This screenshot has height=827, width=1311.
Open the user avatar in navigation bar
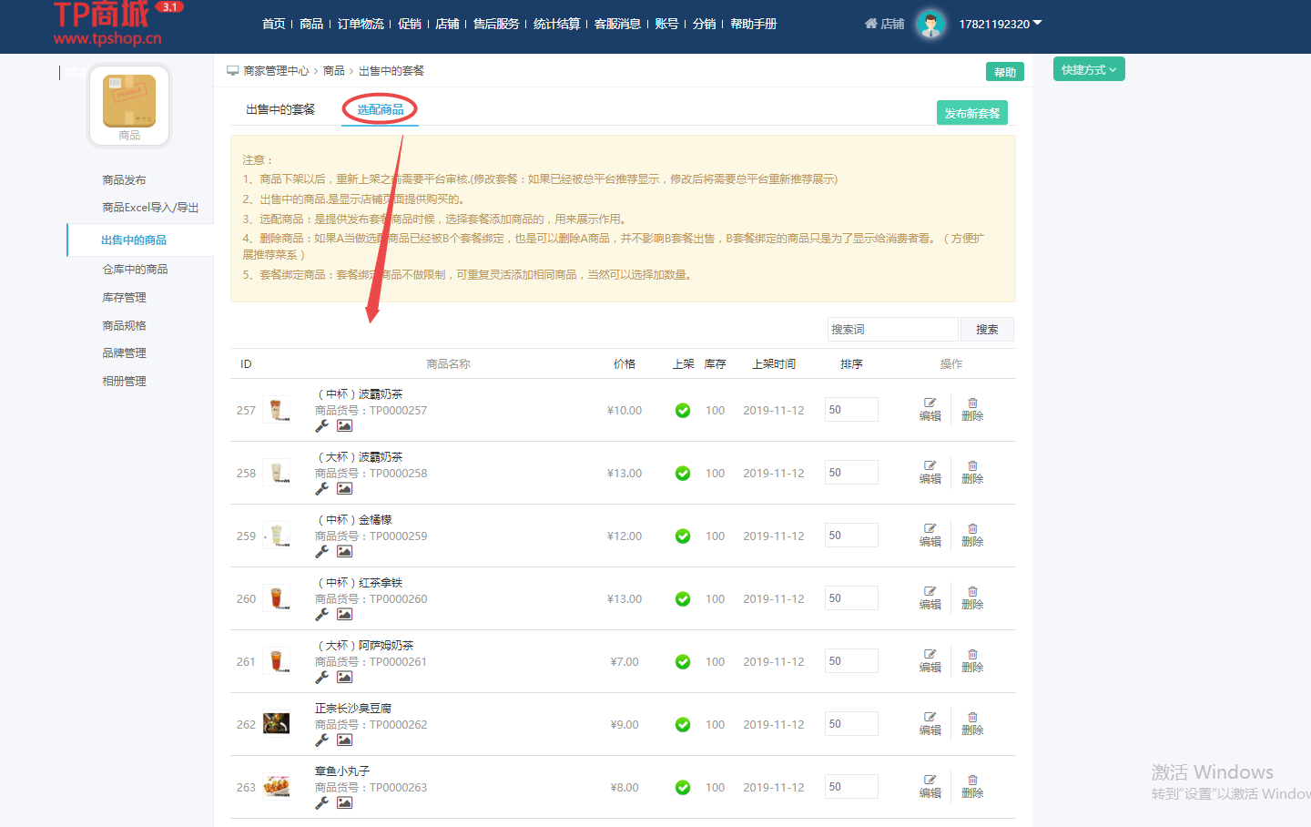click(x=930, y=24)
